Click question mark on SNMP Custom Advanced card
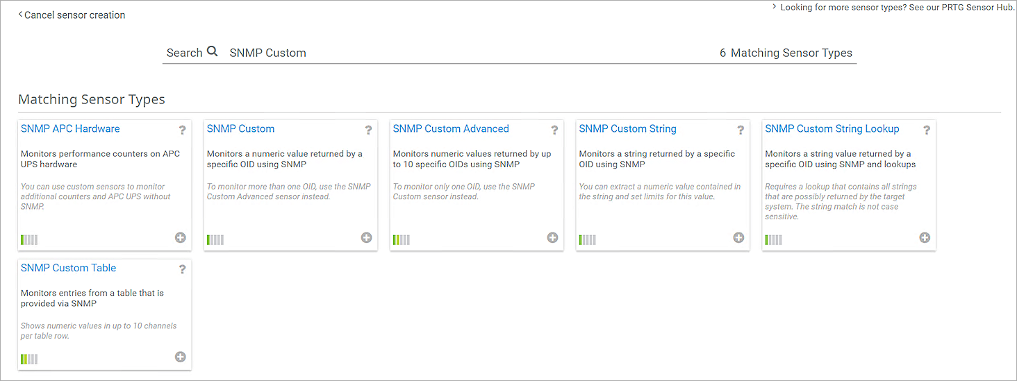 [554, 130]
